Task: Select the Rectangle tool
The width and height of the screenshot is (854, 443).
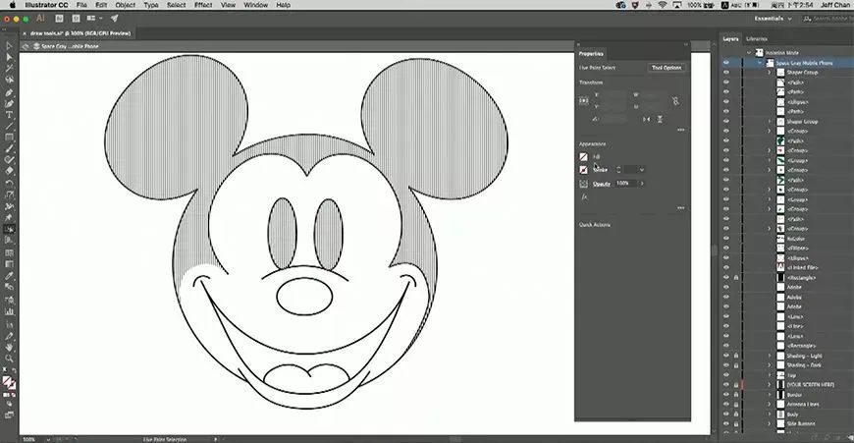Action: coord(9,138)
